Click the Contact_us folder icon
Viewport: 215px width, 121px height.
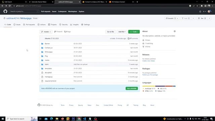click(x=42, y=48)
